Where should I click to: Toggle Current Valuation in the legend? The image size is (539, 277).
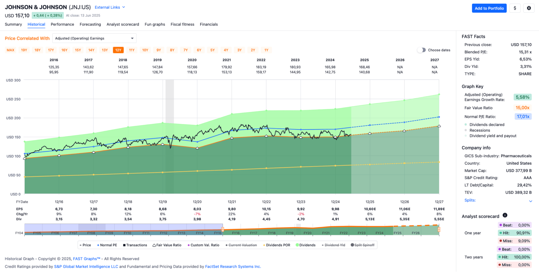pyautogui.click(x=241, y=245)
